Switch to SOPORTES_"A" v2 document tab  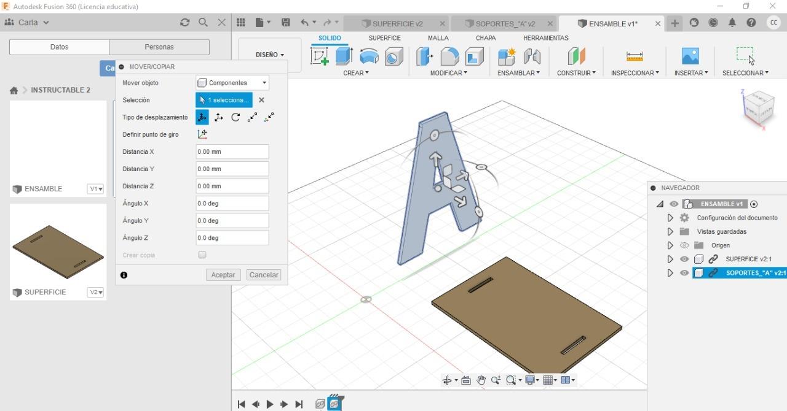pyautogui.click(x=505, y=23)
